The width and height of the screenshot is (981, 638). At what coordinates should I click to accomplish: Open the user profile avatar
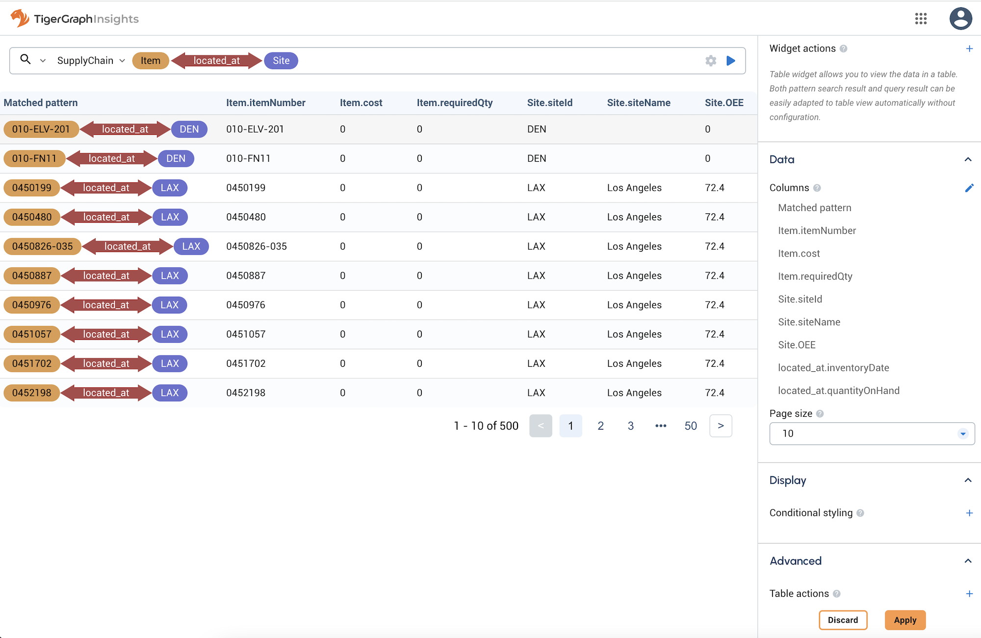[960, 19]
